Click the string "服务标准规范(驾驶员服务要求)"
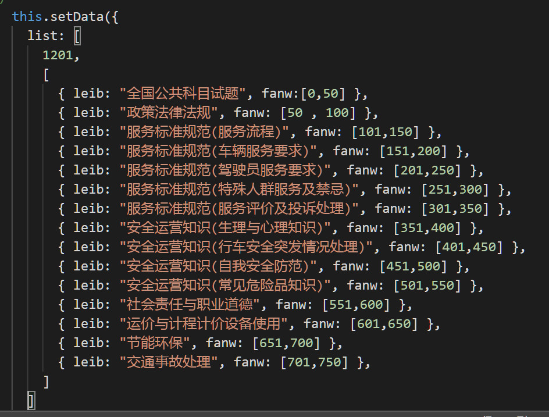Screen dimensions: 549x417 [225, 170]
